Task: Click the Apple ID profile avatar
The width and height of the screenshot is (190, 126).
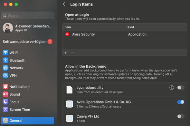Action: (x=8, y=28)
